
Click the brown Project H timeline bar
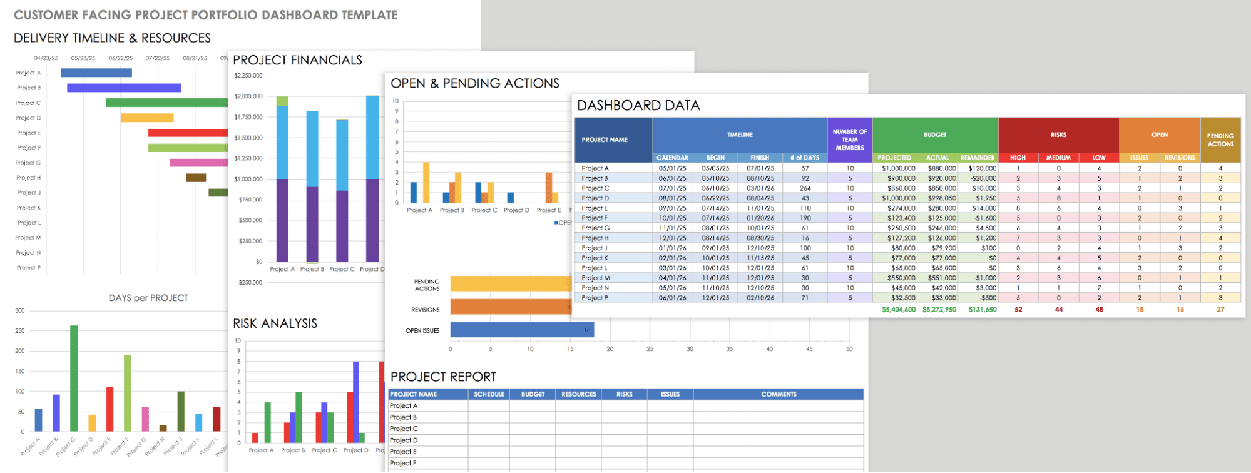pyautogui.click(x=196, y=178)
